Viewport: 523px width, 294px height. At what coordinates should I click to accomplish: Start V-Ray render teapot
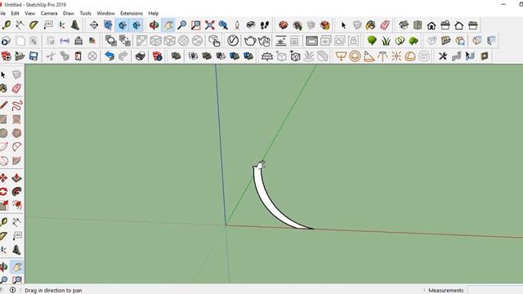(x=250, y=41)
